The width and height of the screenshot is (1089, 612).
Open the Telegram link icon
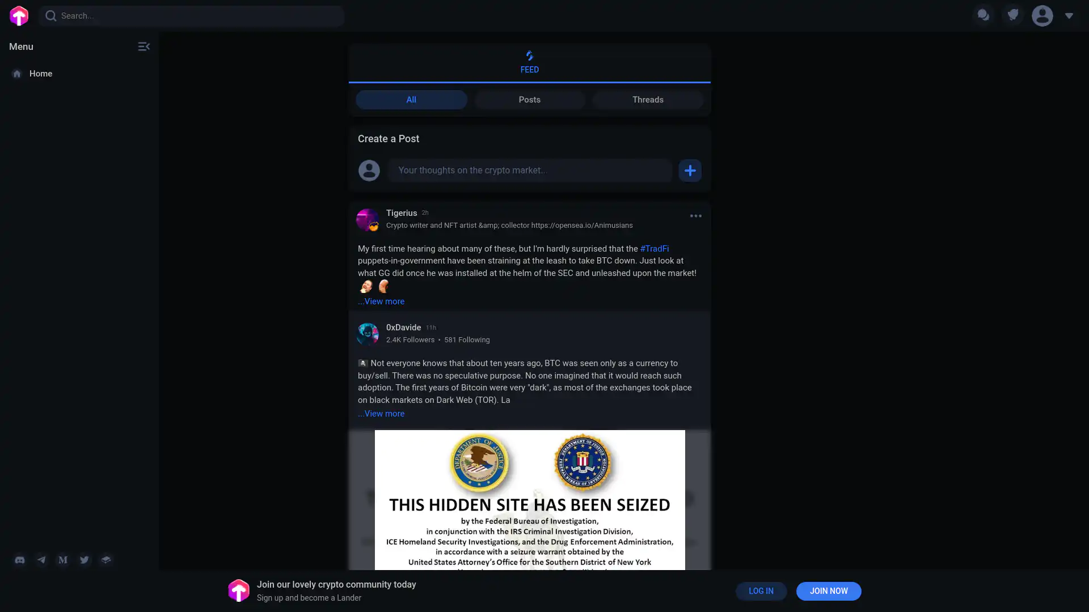[41, 560]
